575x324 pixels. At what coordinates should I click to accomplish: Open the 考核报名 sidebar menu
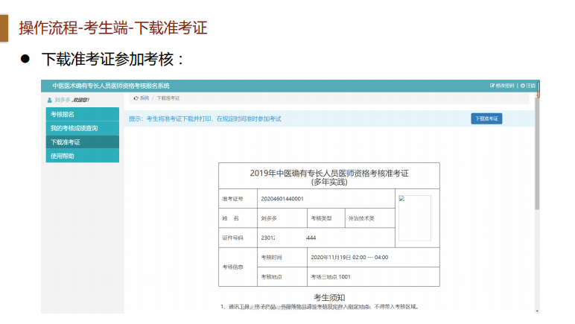pos(63,114)
